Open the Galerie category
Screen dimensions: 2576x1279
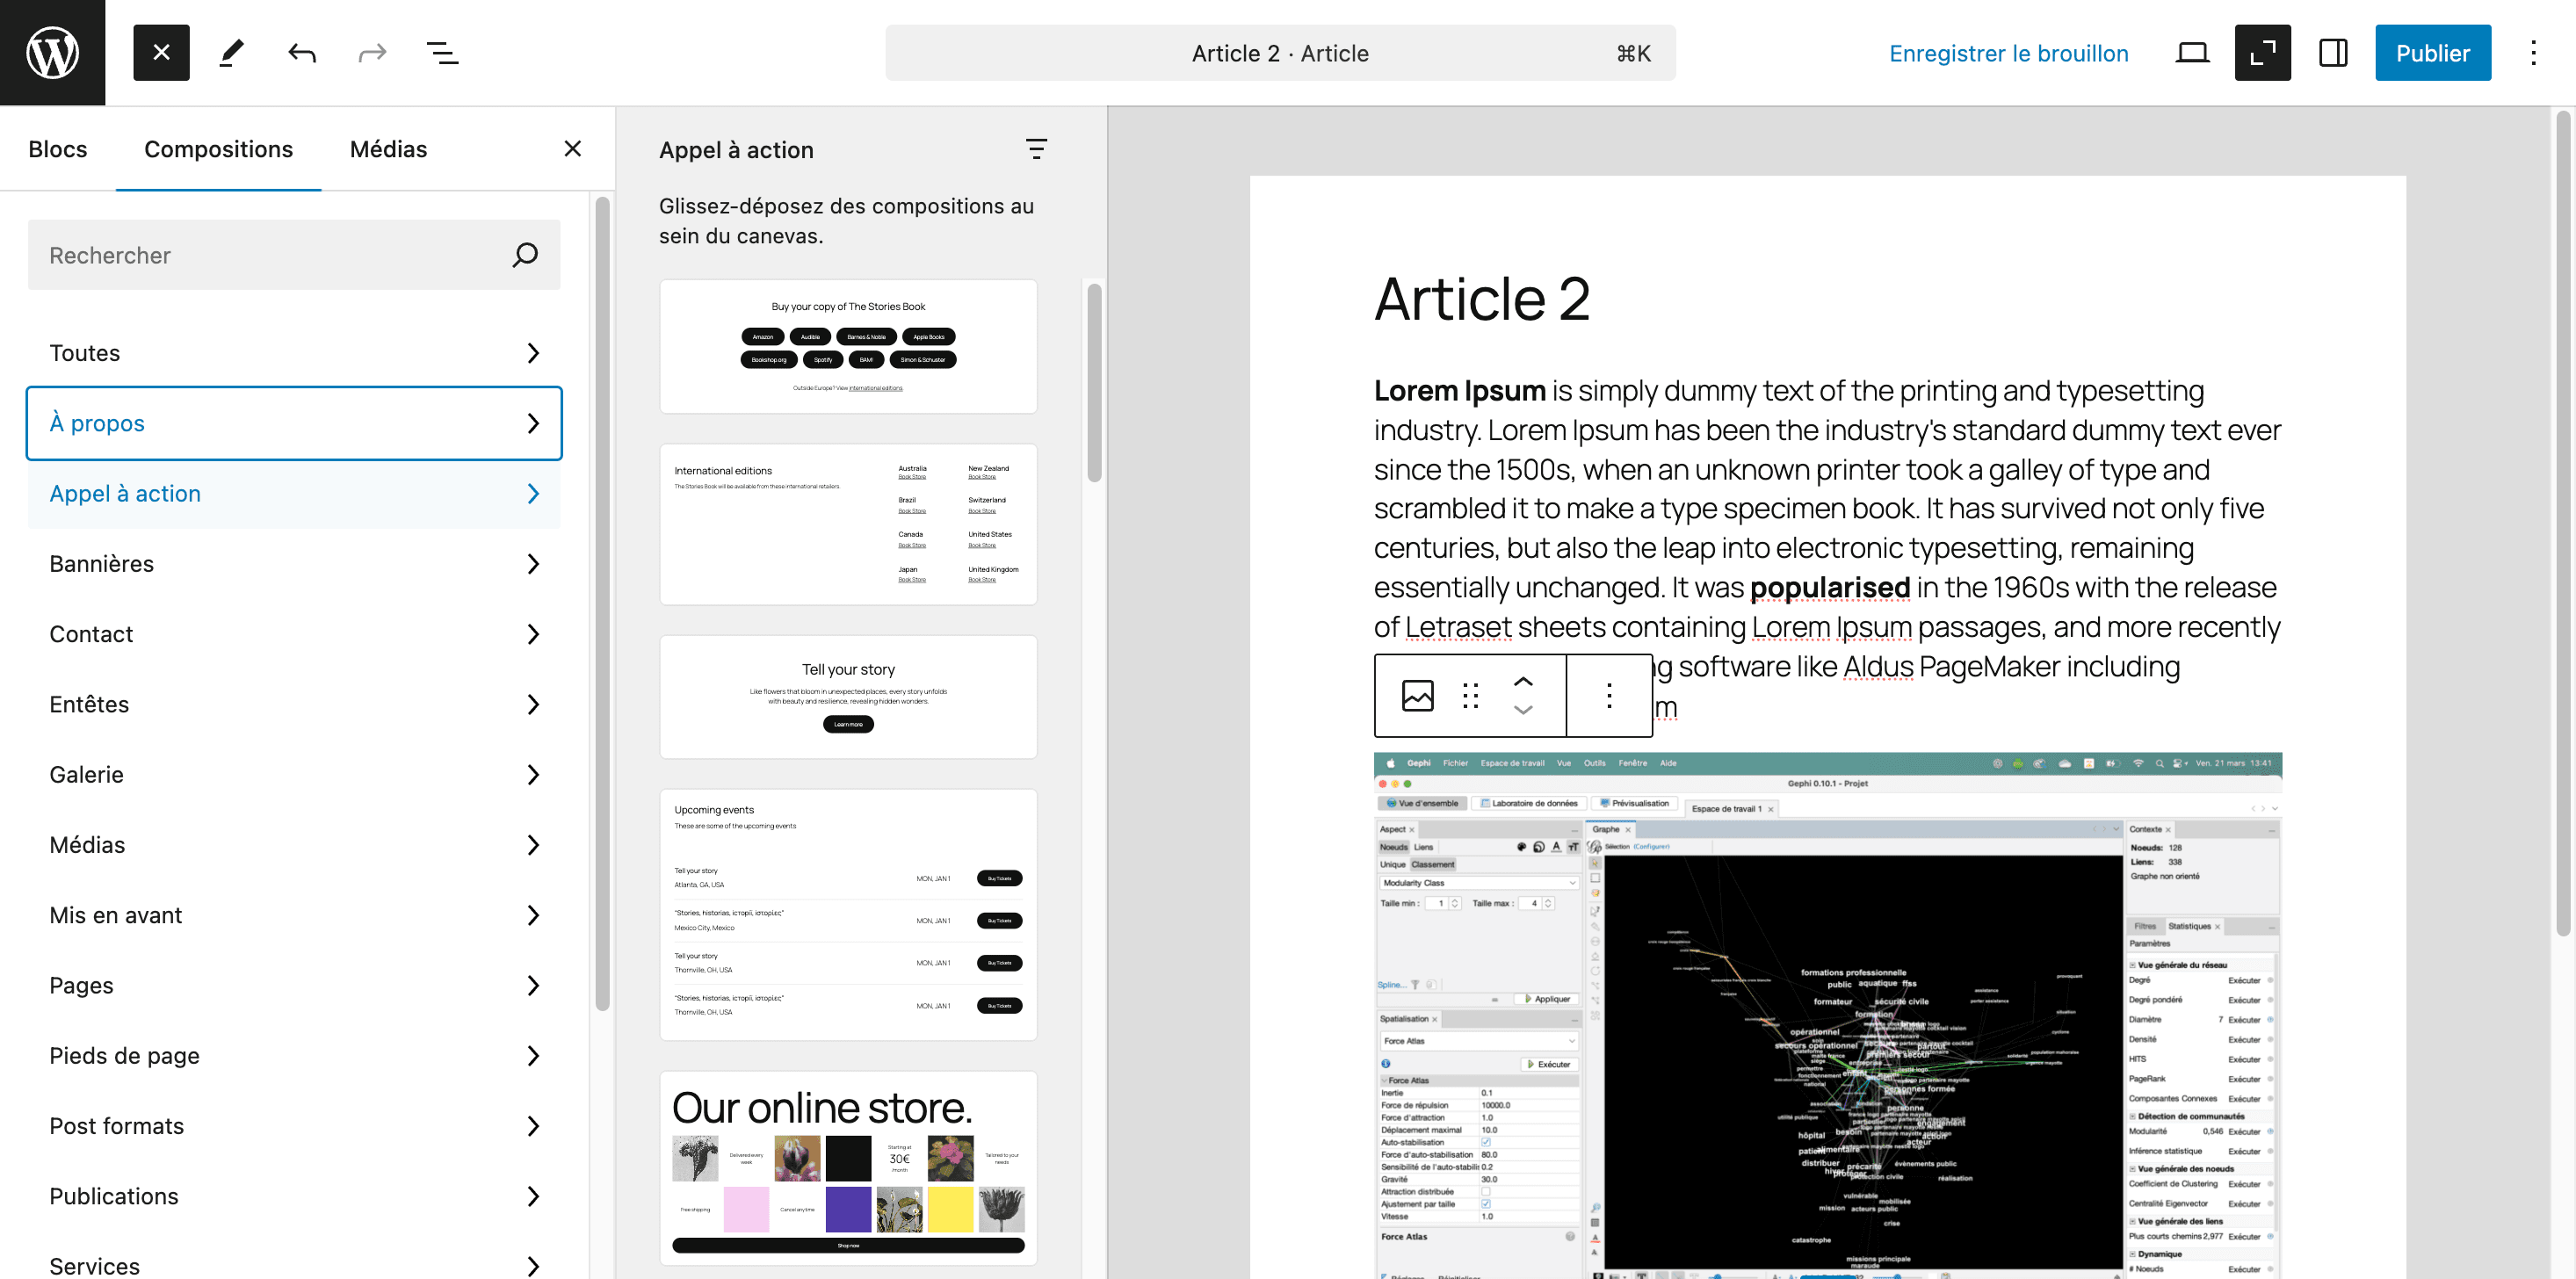point(294,775)
